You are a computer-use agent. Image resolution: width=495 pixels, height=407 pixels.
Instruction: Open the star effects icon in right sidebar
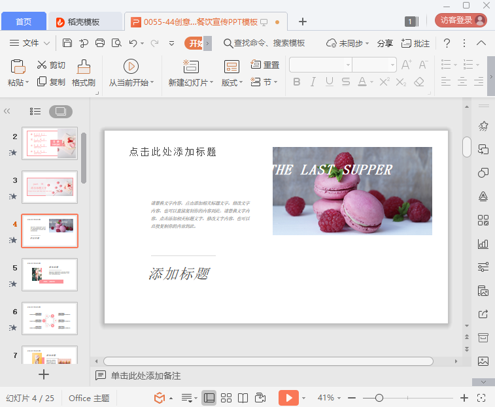point(483,126)
